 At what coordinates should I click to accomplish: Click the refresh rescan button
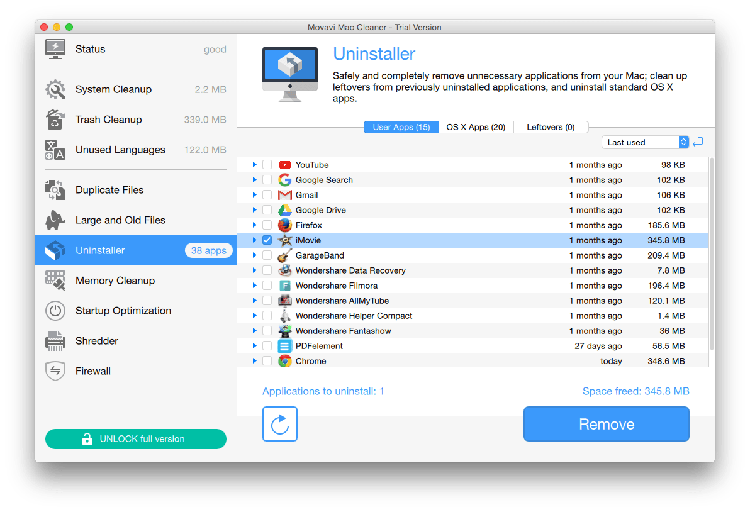tap(280, 424)
